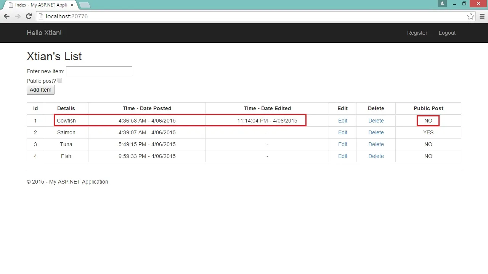This screenshot has height=274, width=488.
Task: Edit the Cowfish row
Action: (343, 121)
